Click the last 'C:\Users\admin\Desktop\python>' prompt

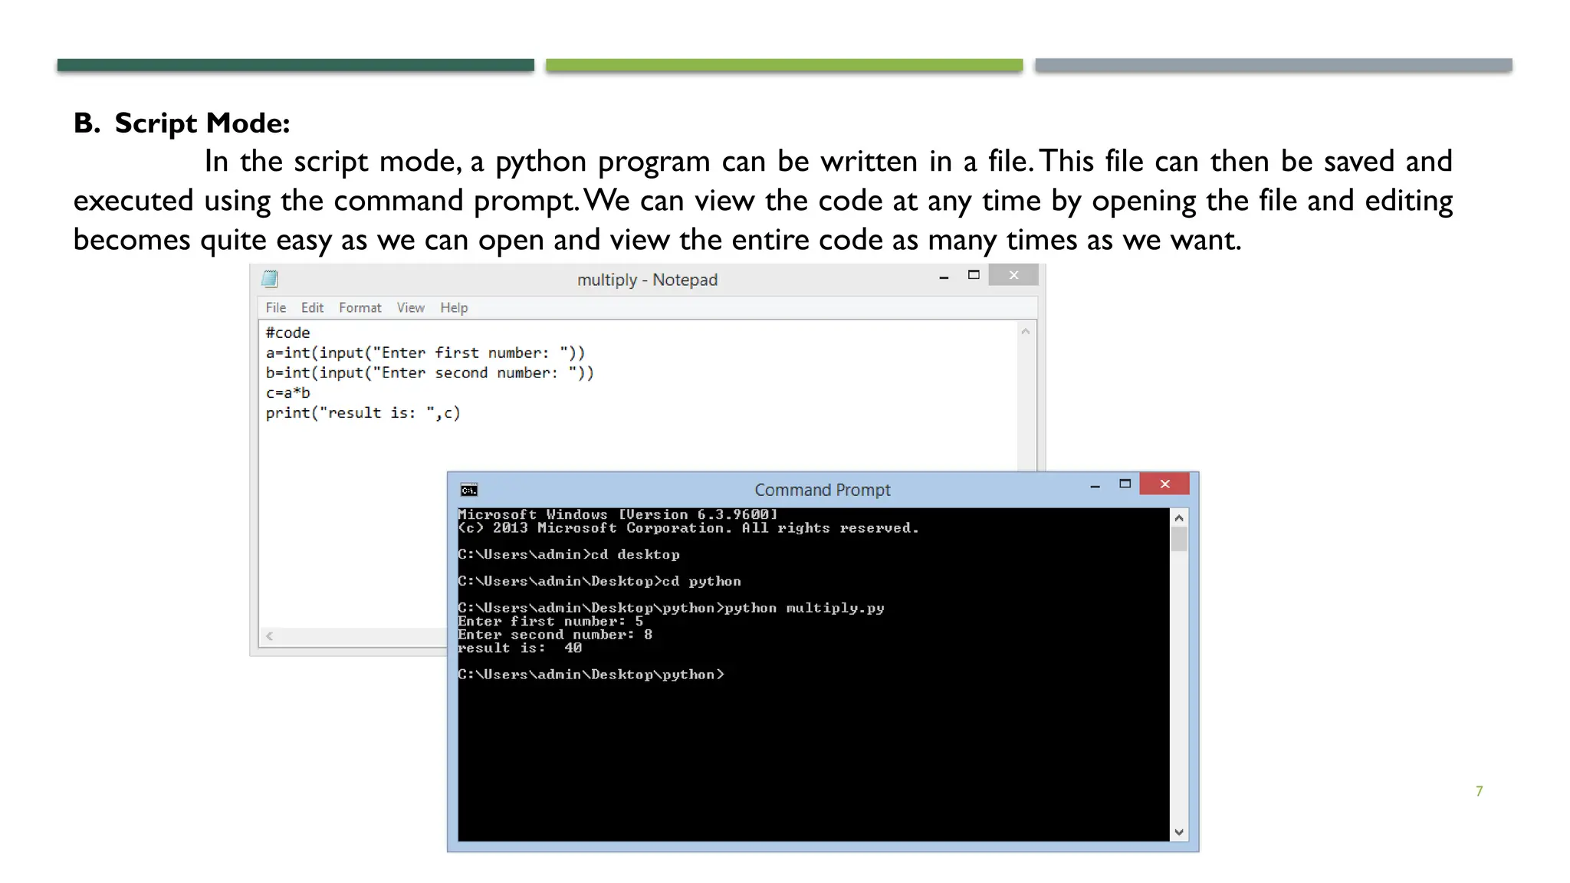click(591, 675)
